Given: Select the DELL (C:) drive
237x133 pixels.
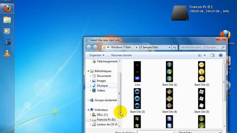Looking at the screenshot, I should tap(102, 115).
